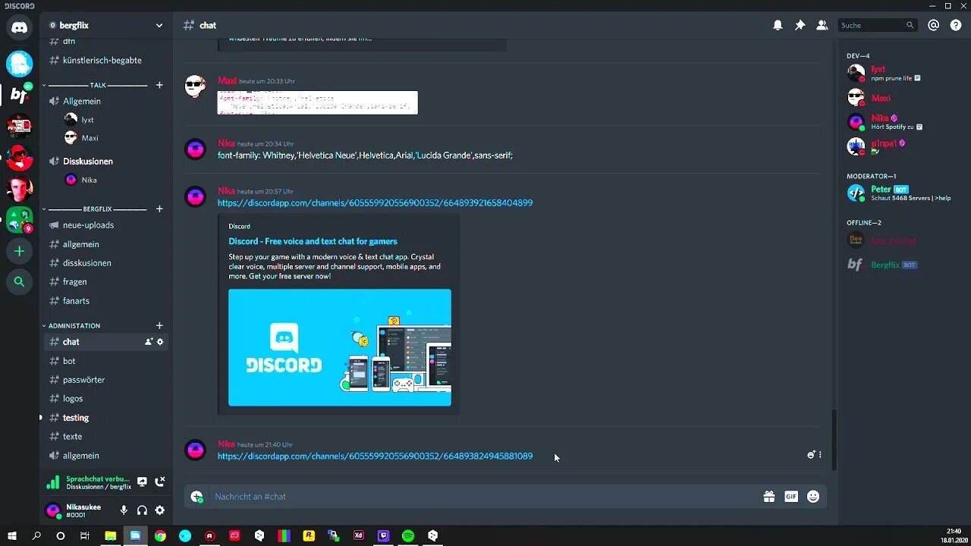The image size is (971, 546).
Task: Edit chat channel settings gear
Action: (x=160, y=342)
